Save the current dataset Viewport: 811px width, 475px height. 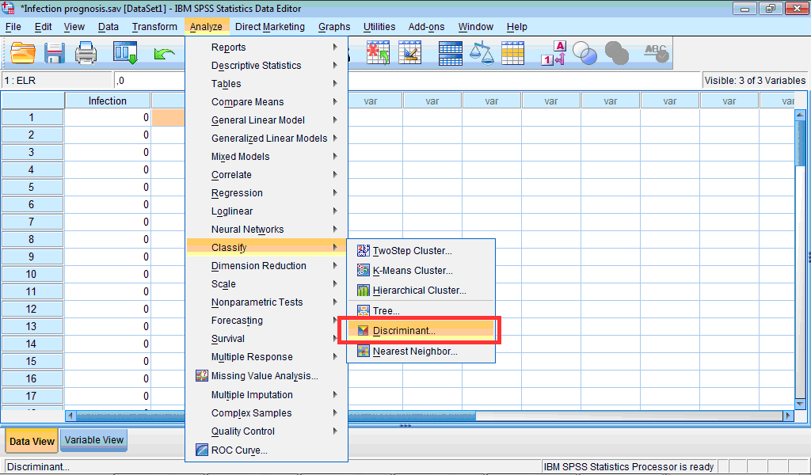[x=53, y=53]
